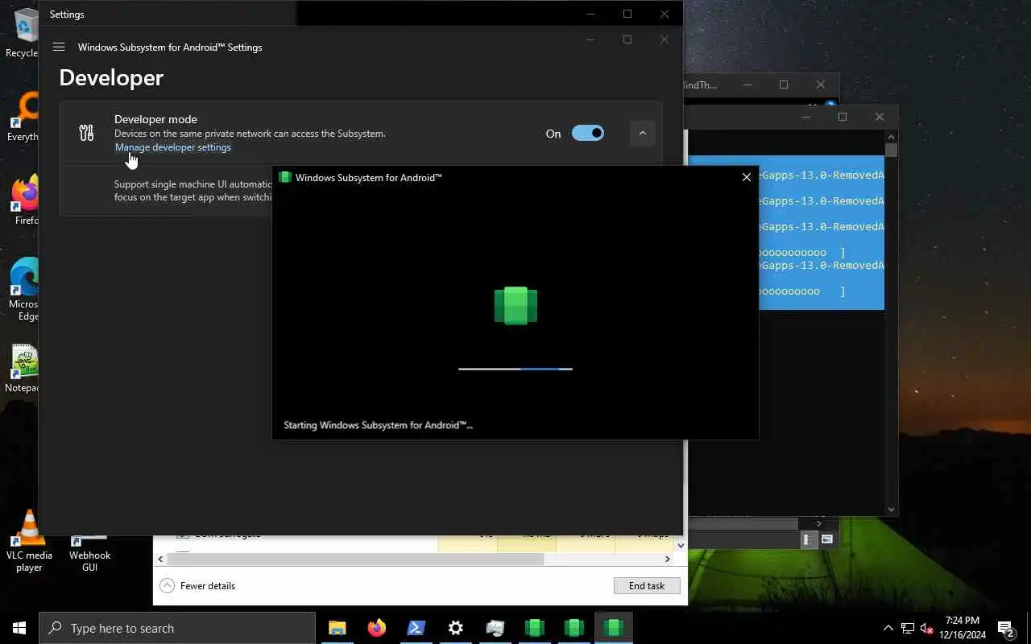Click the 'Type here to search' taskbar box

click(177, 628)
